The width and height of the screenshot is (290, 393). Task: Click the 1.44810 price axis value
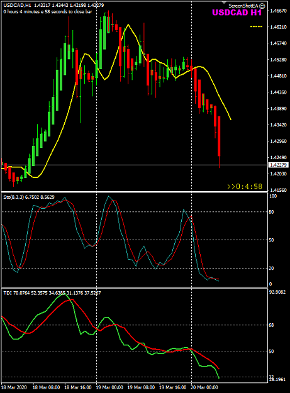click(x=278, y=76)
